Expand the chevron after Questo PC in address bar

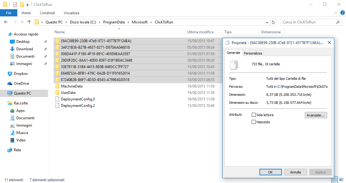[x=67, y=22]
